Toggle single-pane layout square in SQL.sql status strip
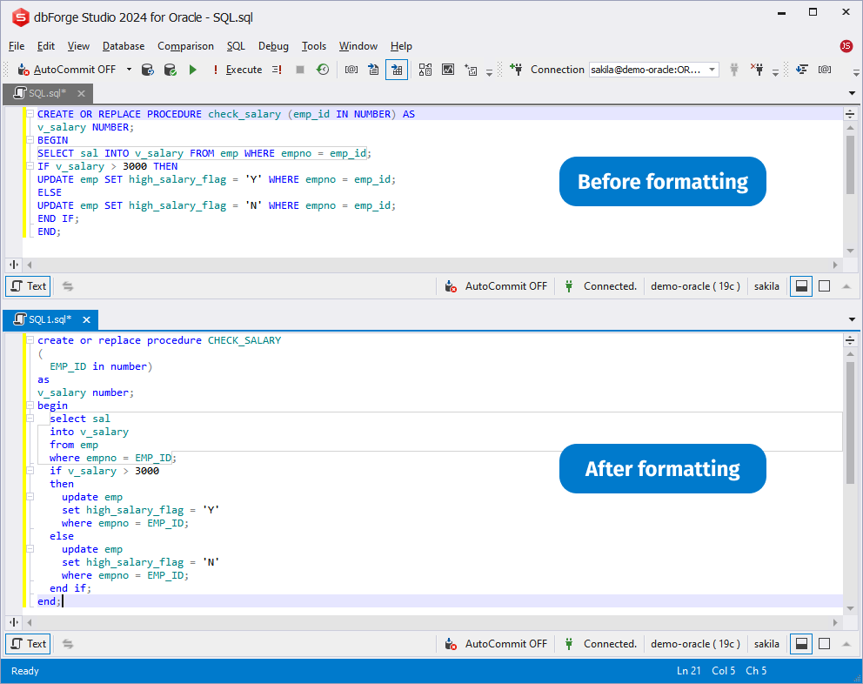 click(x=824, y=286)
